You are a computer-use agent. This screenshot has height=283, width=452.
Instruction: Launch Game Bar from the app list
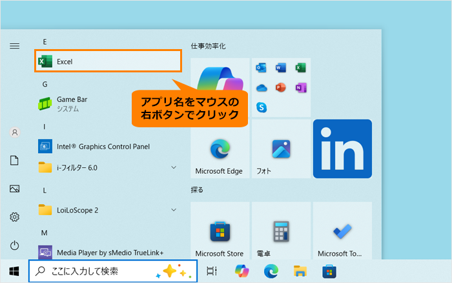tap(108, 104)
